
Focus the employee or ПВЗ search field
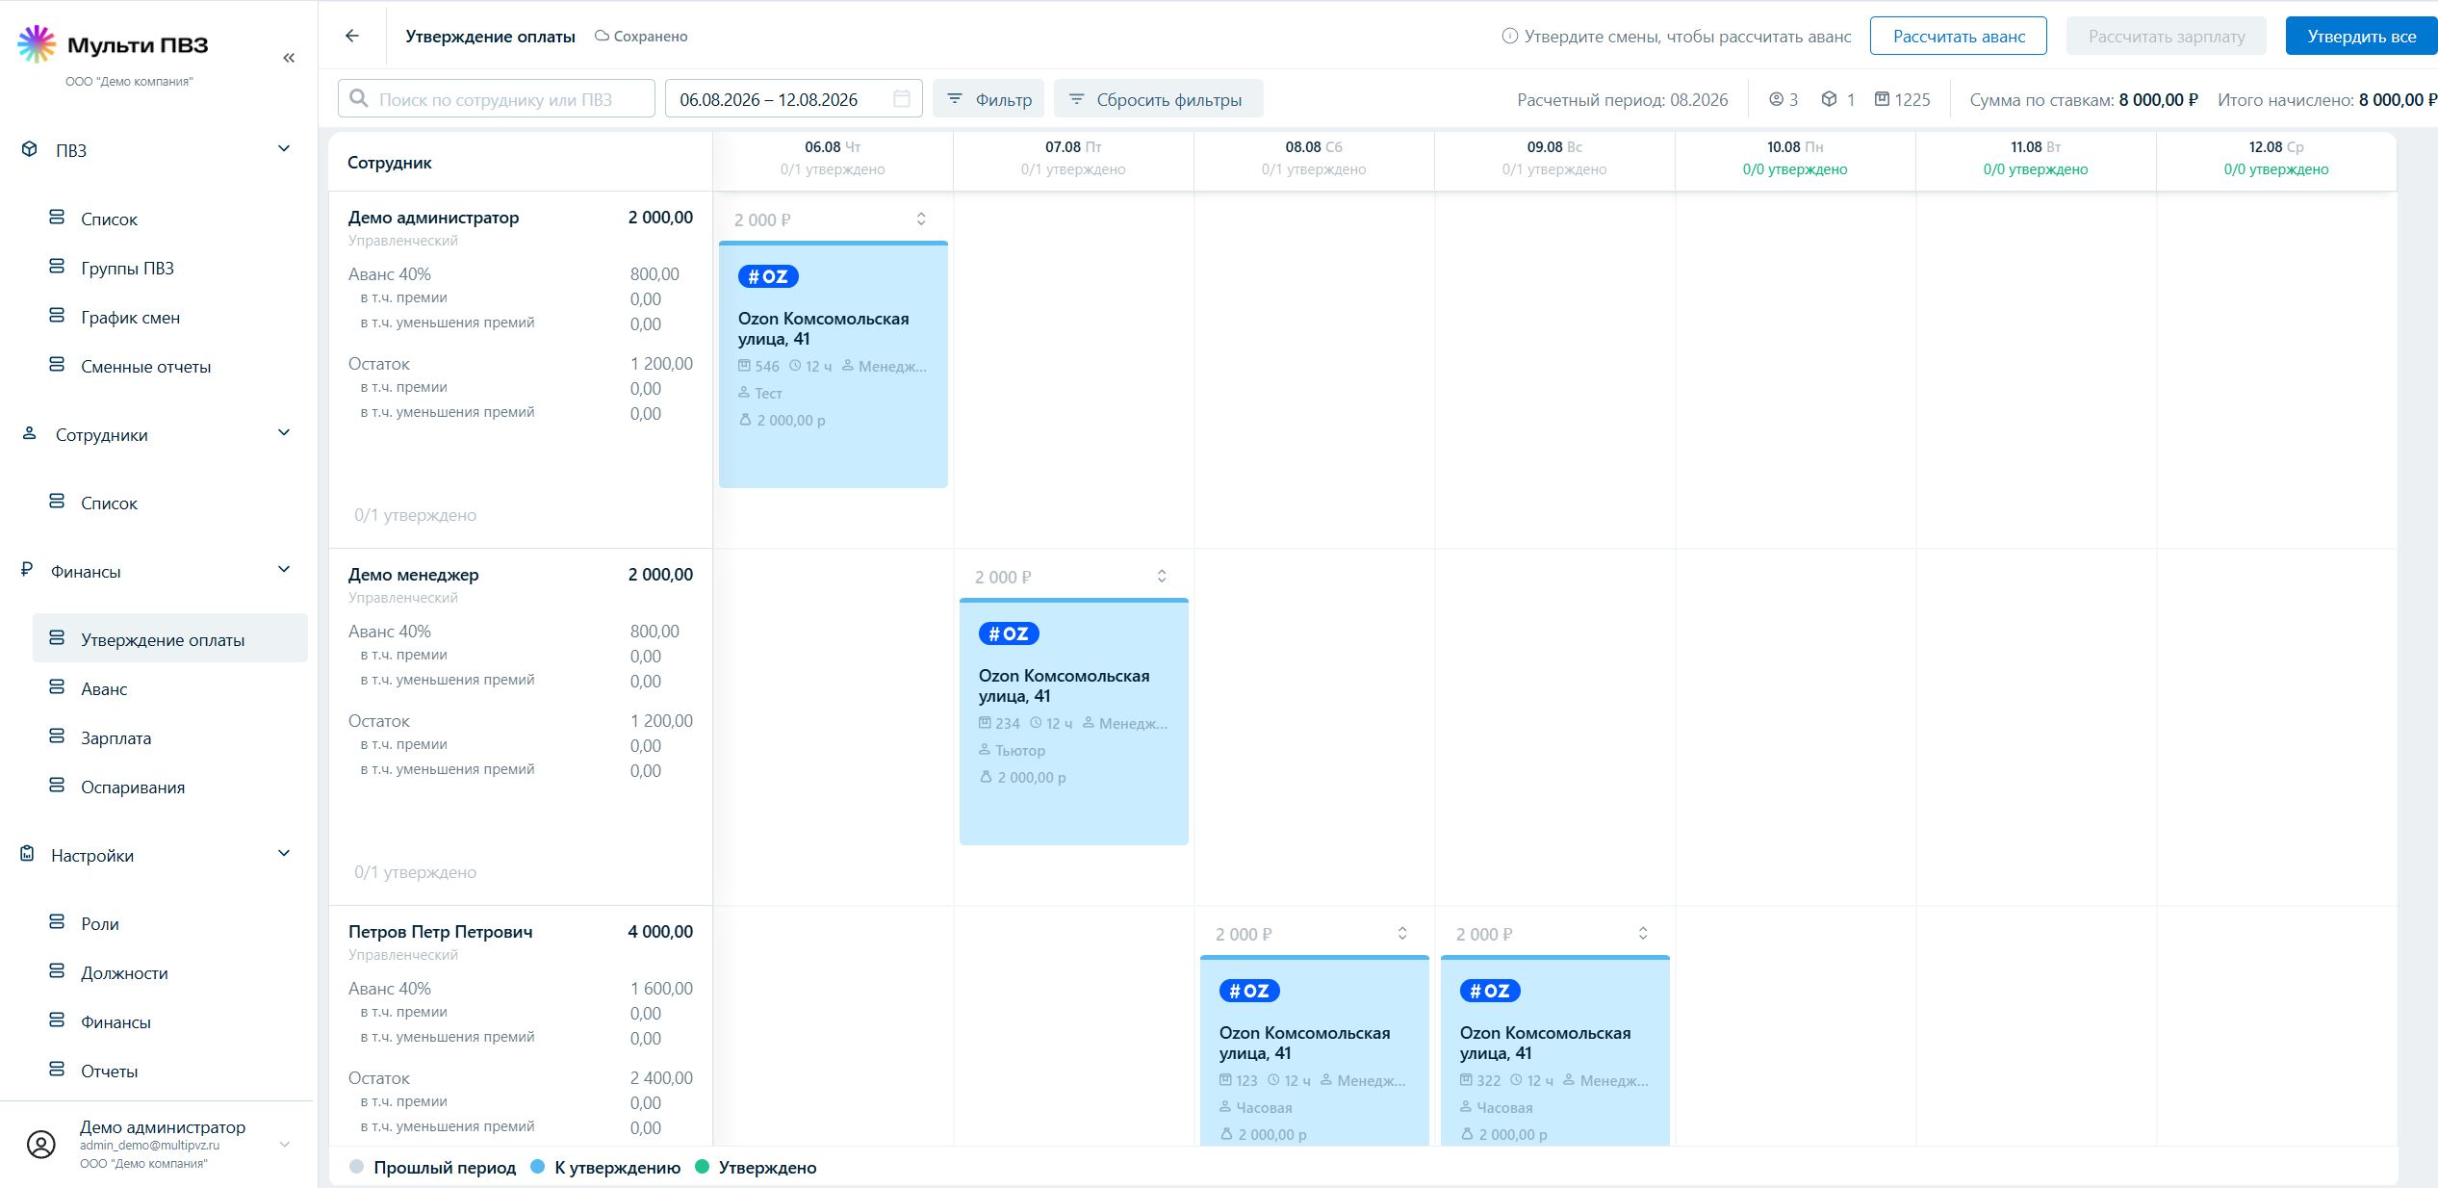tap(497, 98)
